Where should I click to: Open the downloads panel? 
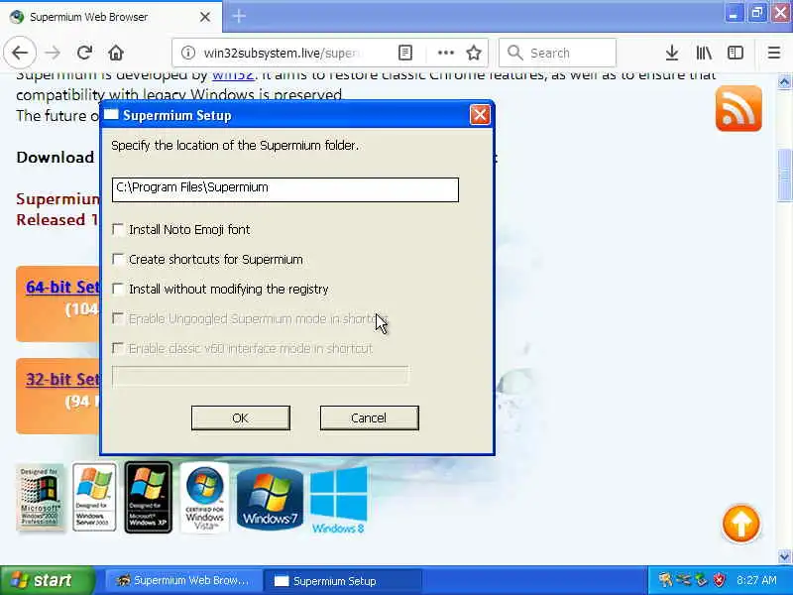pos(672,53)
